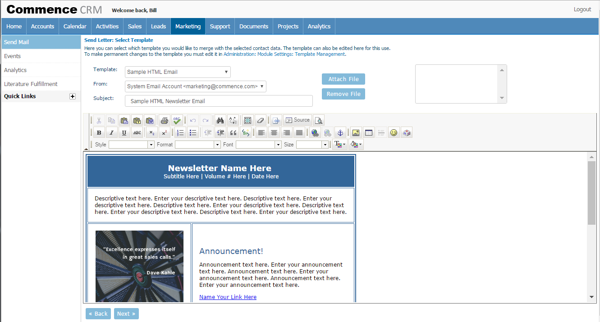
Task: Justify text with block align icon
Action: 299,132
